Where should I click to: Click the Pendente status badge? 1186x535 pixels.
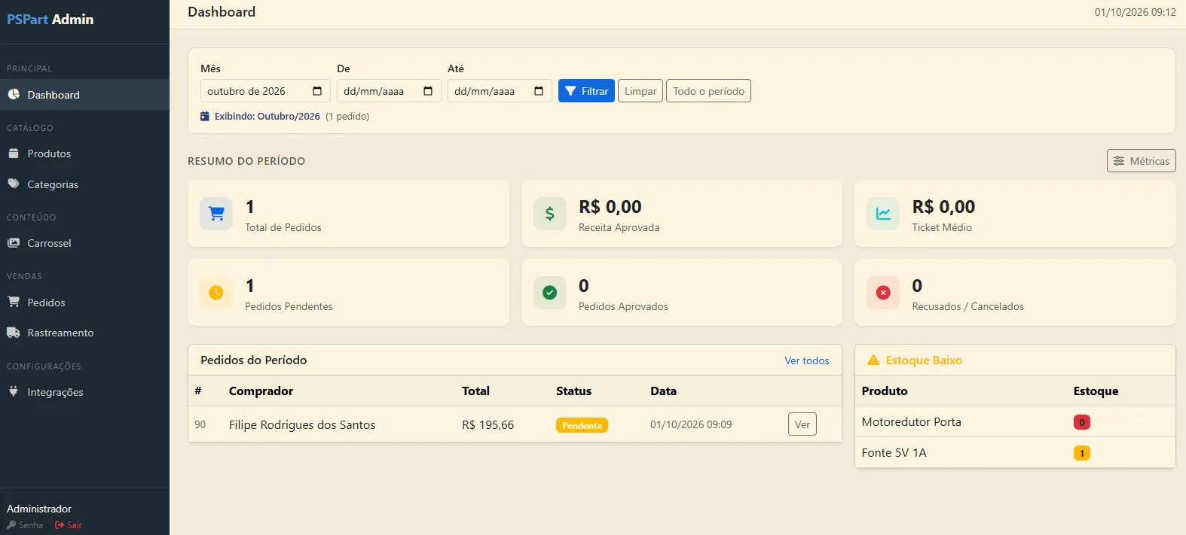[582, 425]
